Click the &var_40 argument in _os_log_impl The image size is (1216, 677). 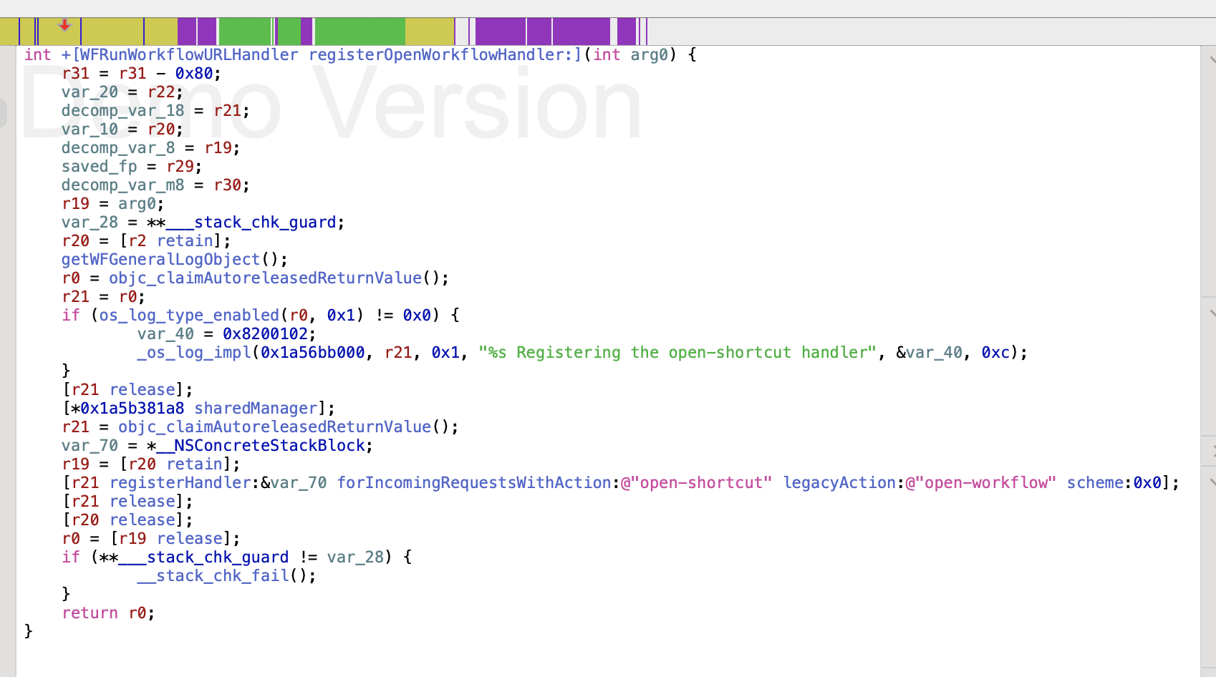(x=930, y=353)
